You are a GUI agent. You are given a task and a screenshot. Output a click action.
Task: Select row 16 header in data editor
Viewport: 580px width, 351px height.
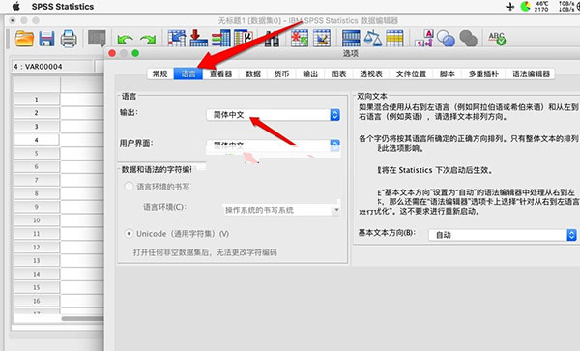coord(37,301)
